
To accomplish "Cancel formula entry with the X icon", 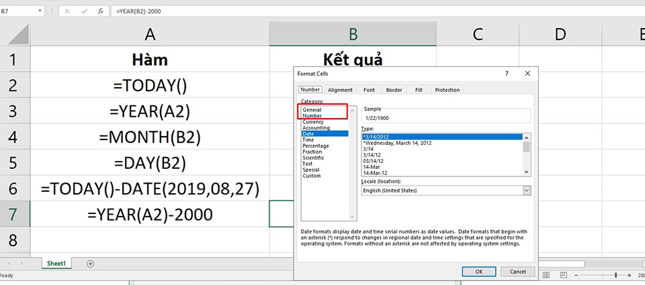I will click(x=67, y=11).
